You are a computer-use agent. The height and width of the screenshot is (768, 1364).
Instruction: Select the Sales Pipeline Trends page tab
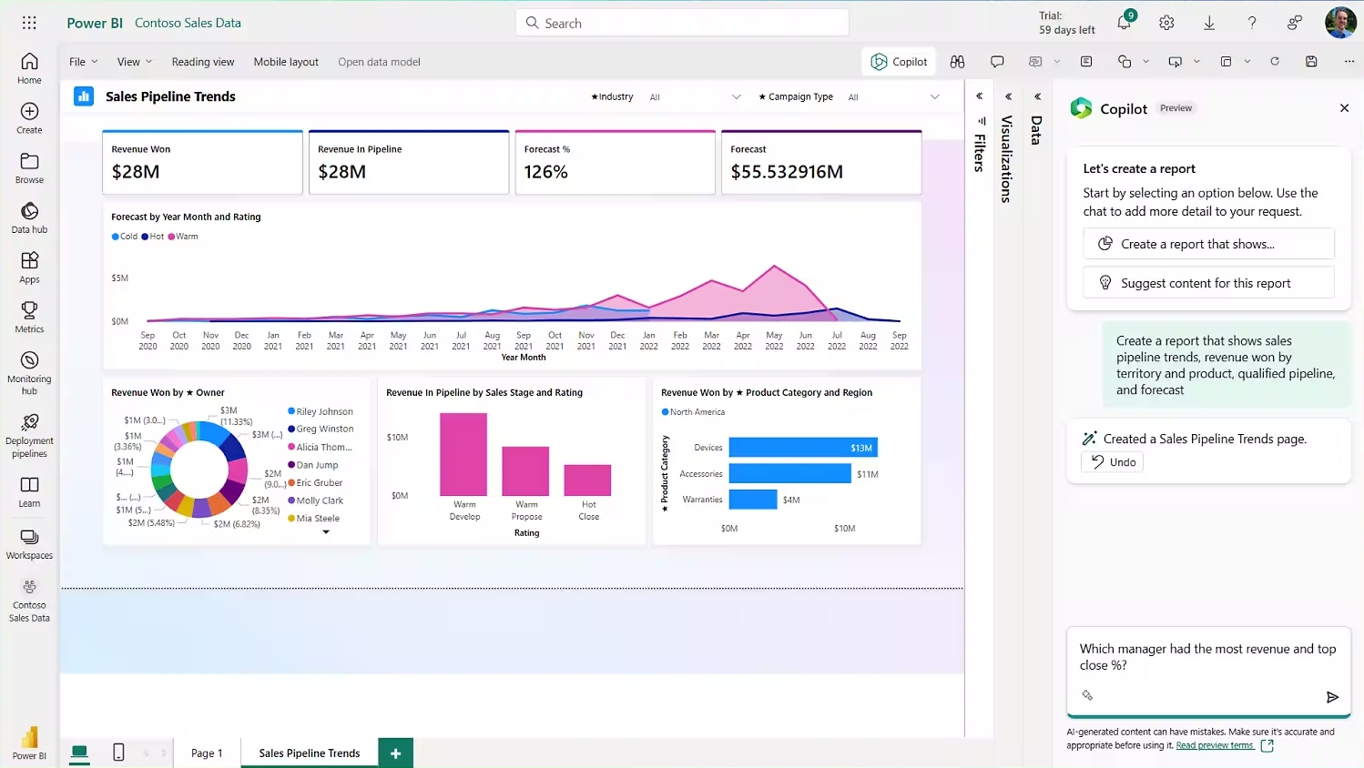310,753
